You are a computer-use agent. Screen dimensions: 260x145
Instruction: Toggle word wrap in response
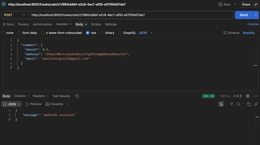coord(221,104)
